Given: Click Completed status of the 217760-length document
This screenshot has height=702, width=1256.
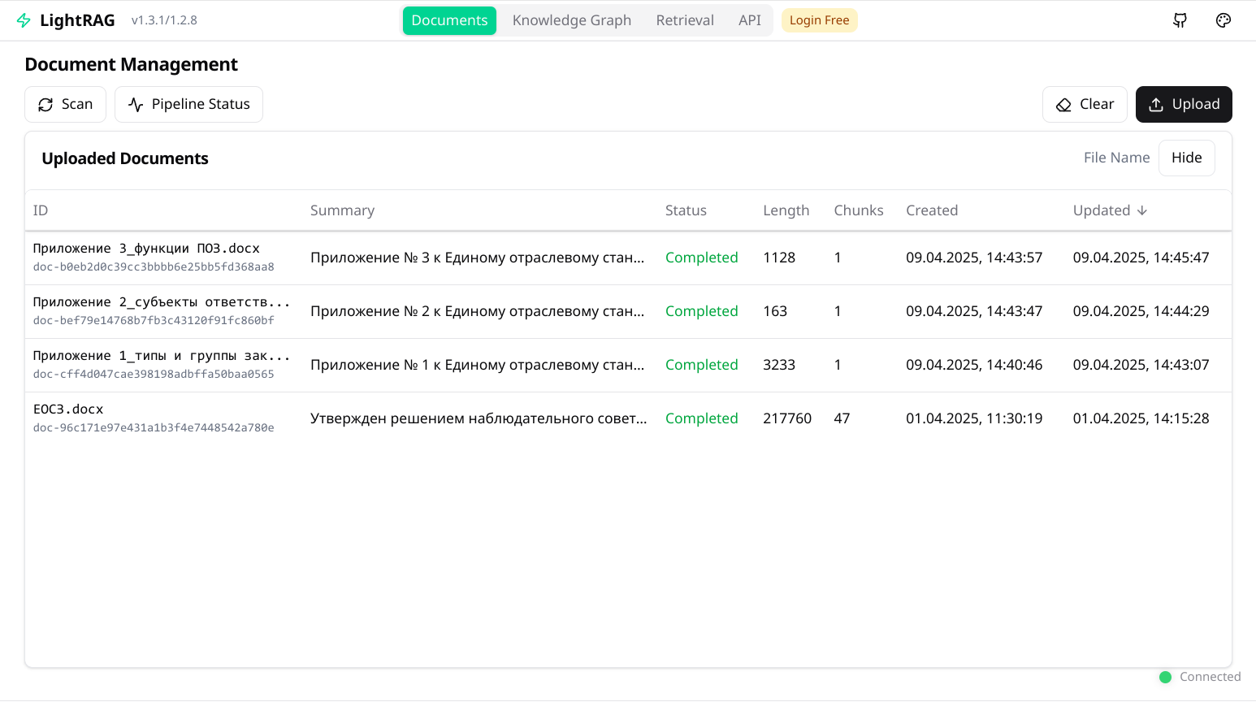Looking at the screenshot, I should coord(701,418).
